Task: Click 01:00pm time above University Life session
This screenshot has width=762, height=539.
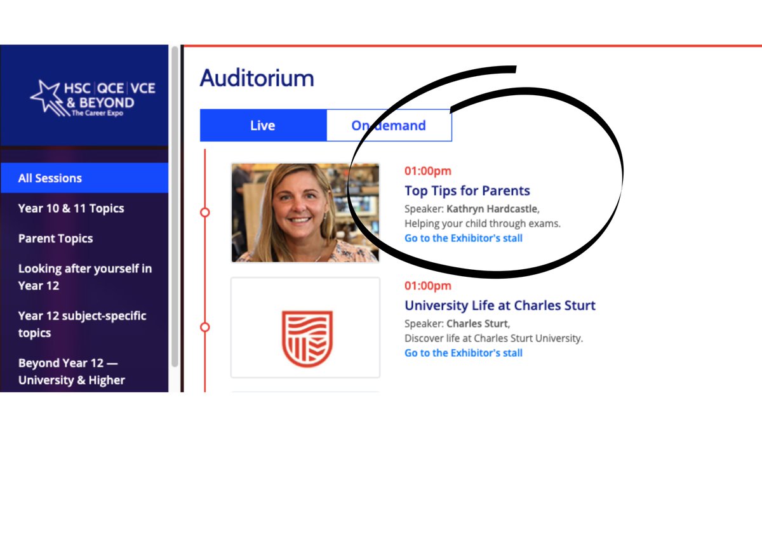Action: pyautogui.click(x=428, y=285)
